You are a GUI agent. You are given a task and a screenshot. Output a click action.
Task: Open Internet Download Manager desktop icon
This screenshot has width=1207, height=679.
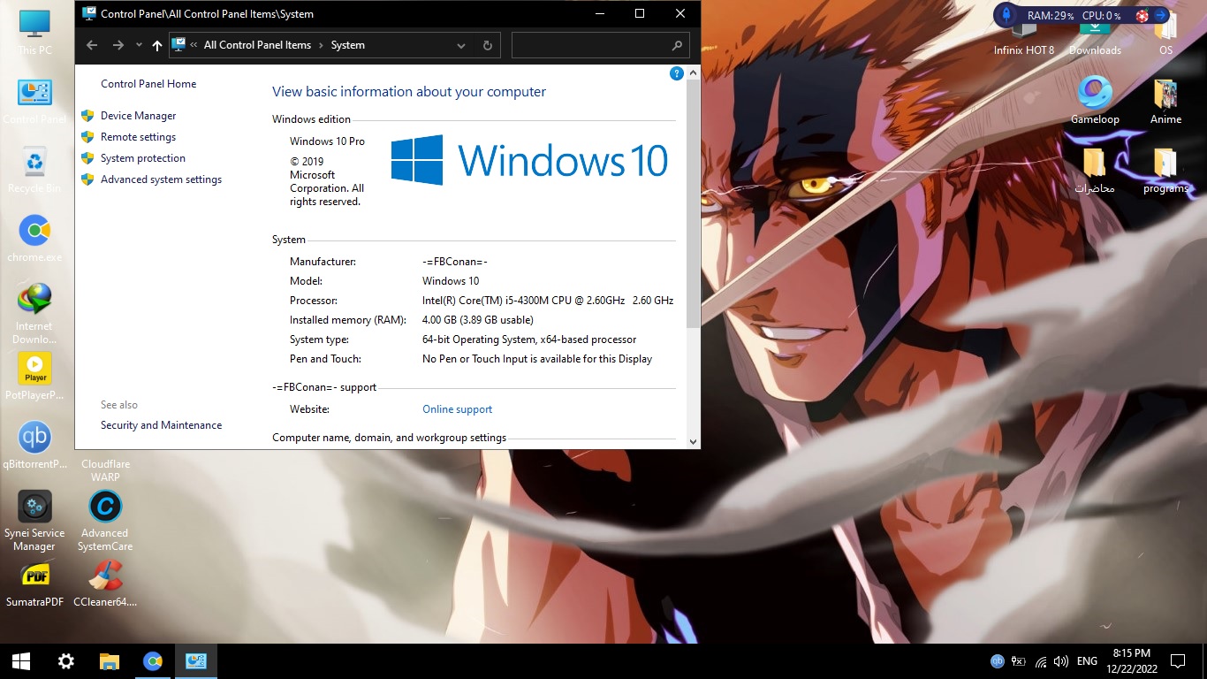(34, 314)
